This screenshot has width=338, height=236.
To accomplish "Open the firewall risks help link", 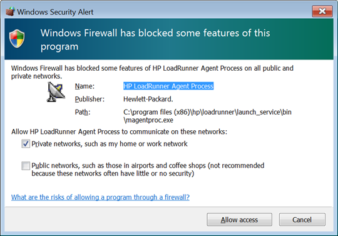I will pyautogui.click(x=100, y=197).
